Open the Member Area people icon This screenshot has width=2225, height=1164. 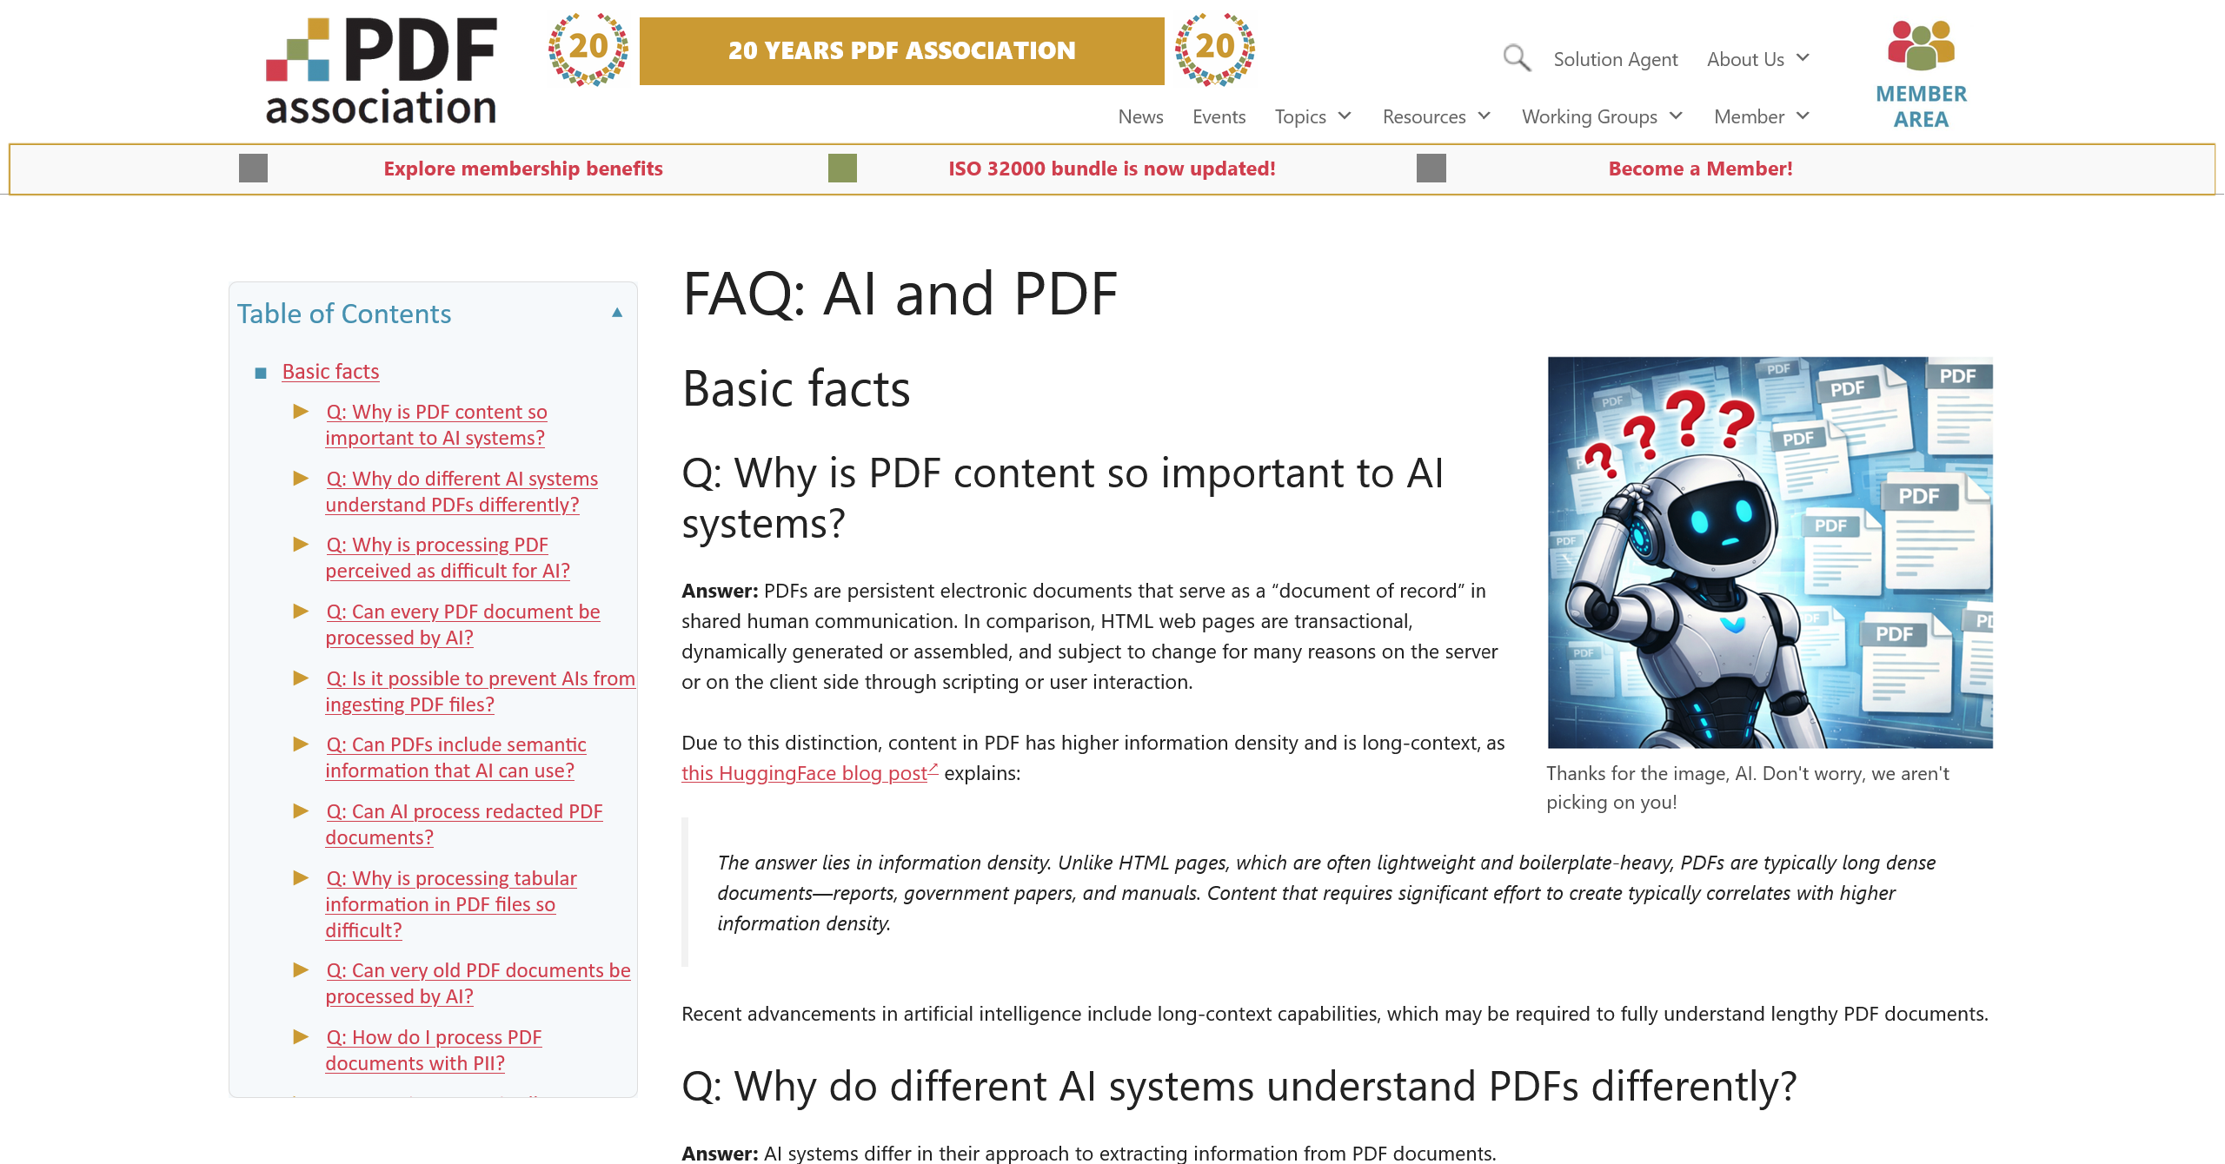[x=1921, y=45]
